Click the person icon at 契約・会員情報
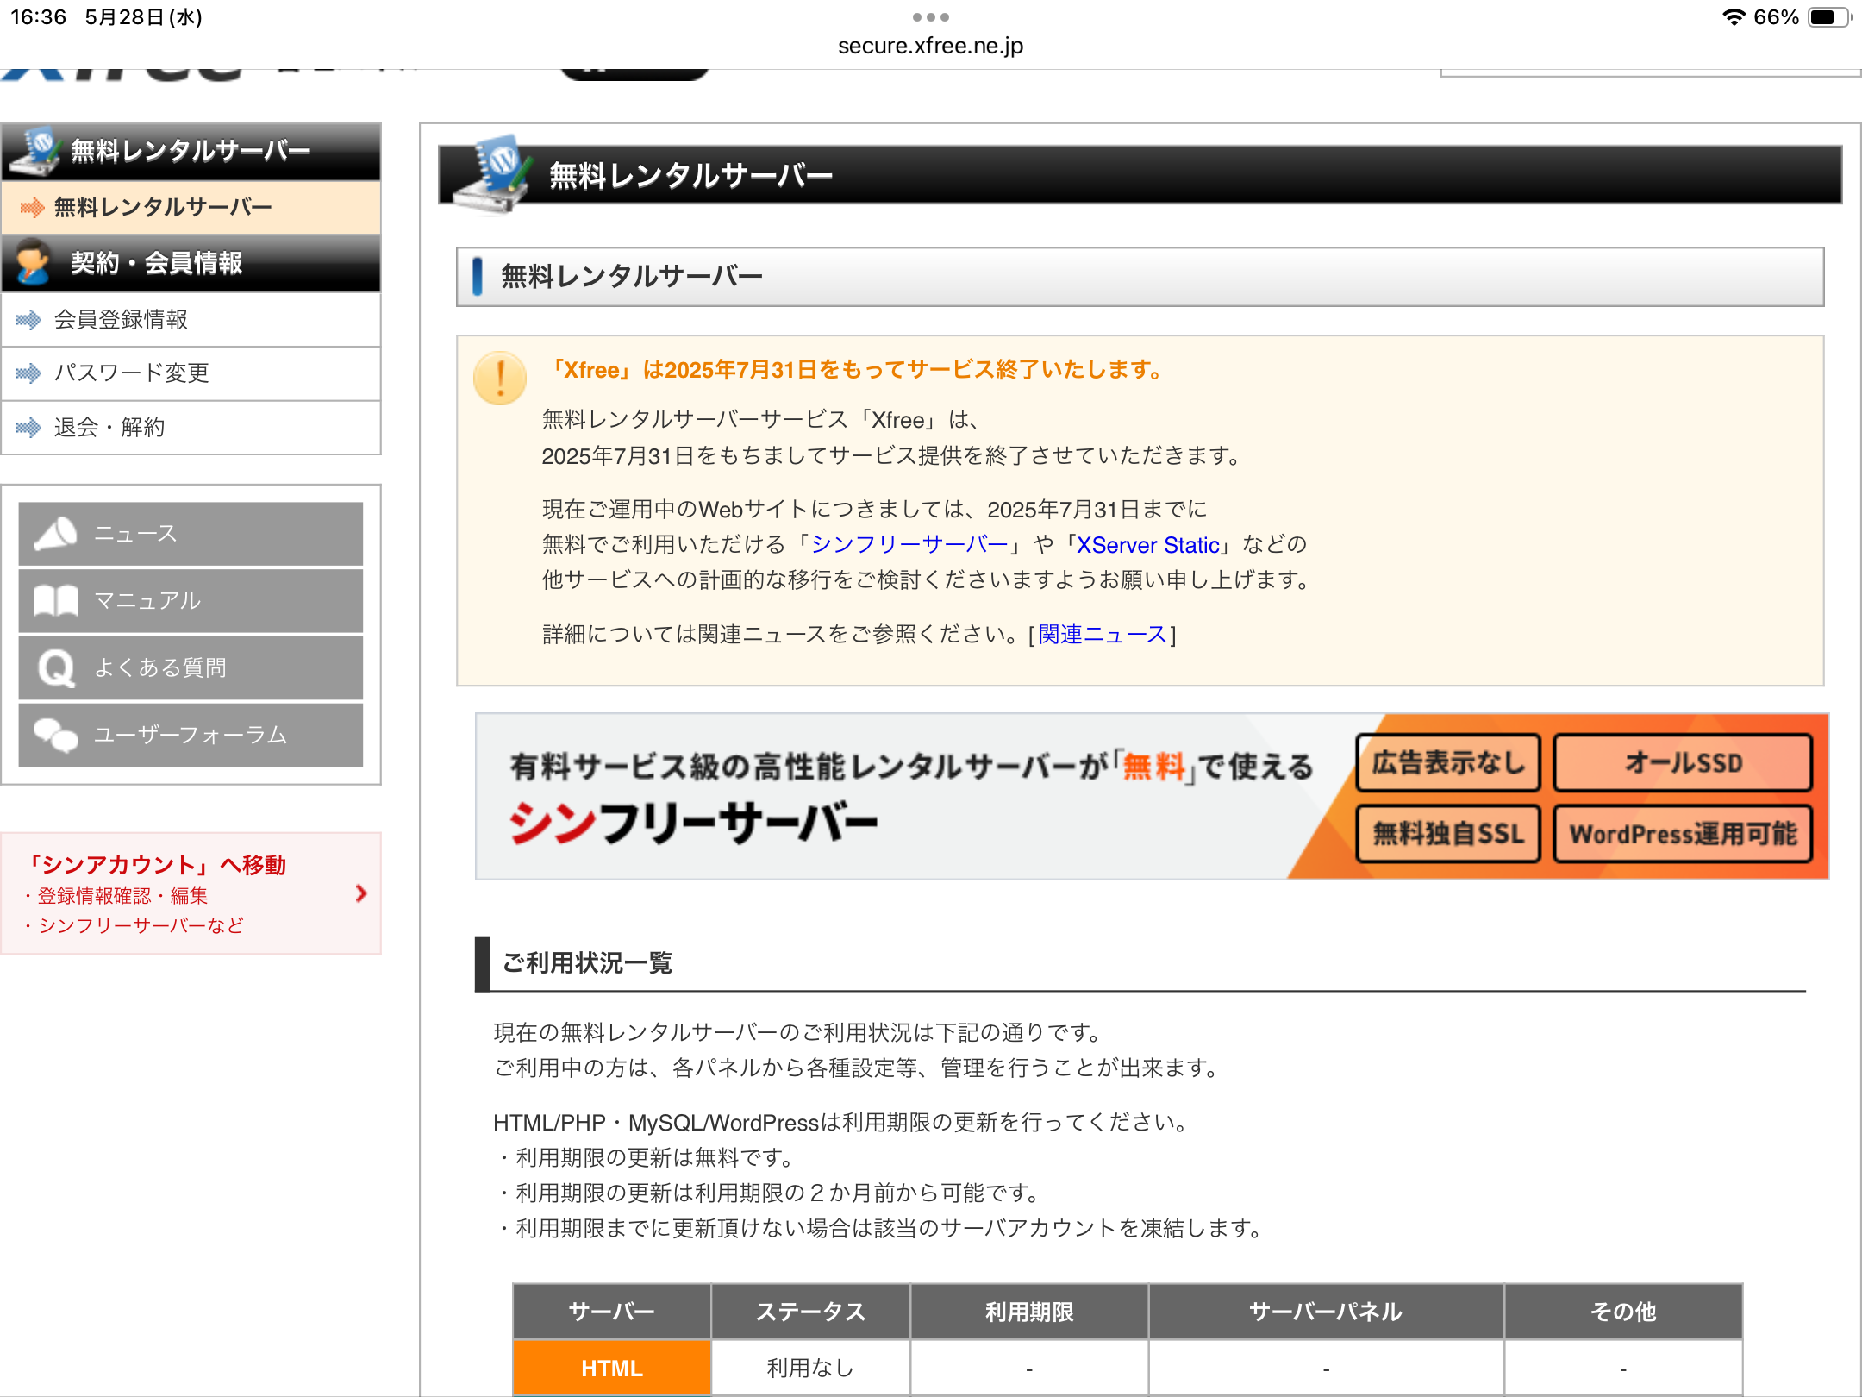The width and height of the screenshot is (1862, 1397). coord(33,262)
